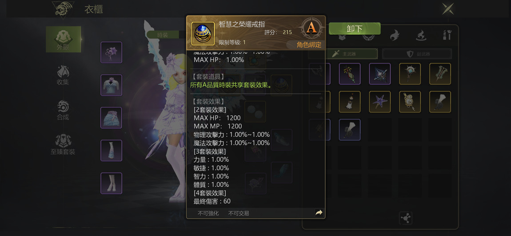Select the skirt costume slot

point(112,118)
